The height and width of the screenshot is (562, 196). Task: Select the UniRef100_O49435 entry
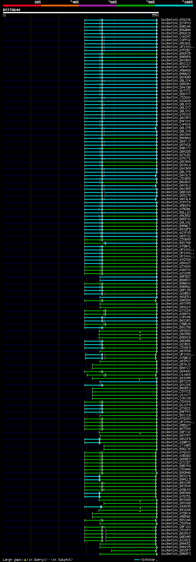point(176,506)
